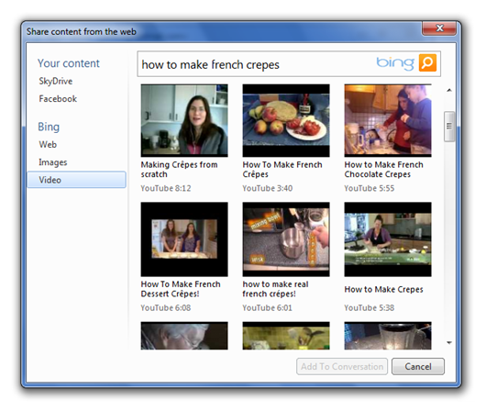Click the 'How to Make Crepes' title text
486x411 pixels.
click(x=383, y=289)
